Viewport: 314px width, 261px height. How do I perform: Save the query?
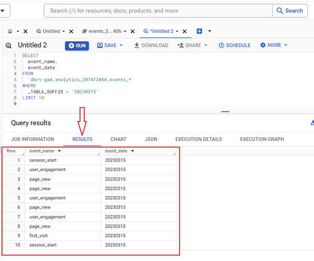[x=107, y=45]
